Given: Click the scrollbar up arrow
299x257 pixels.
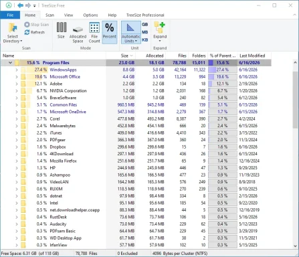Looking at the screenshot, I should [296, 63].
